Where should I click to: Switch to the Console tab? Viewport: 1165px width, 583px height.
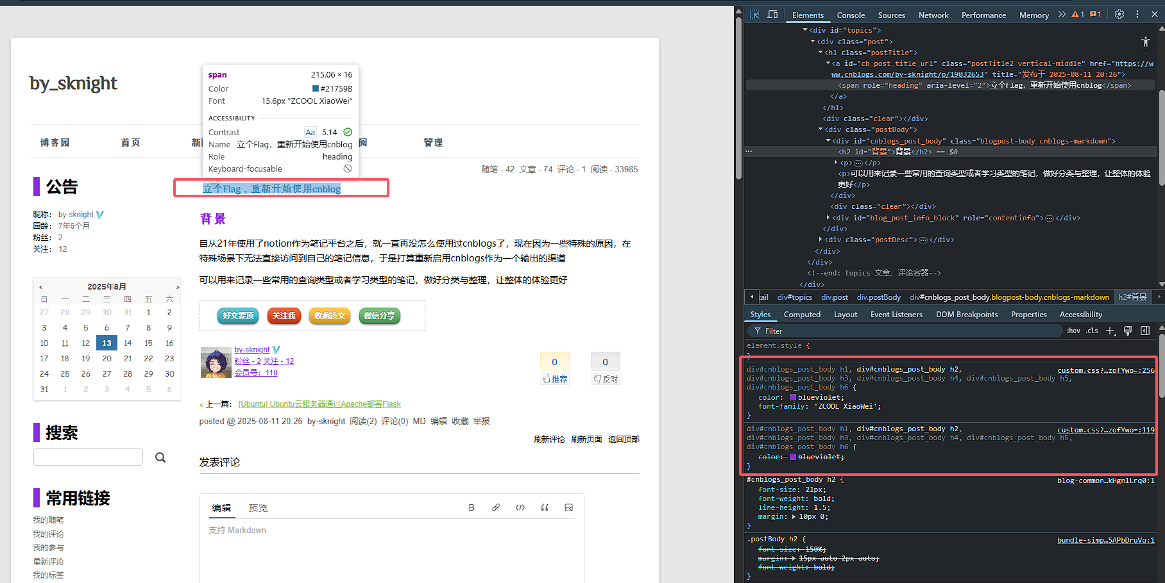(851, 15)
